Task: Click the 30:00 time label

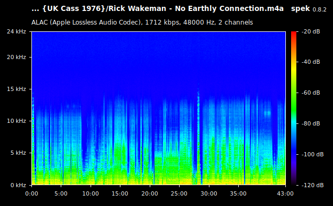Action: (209, 193)
